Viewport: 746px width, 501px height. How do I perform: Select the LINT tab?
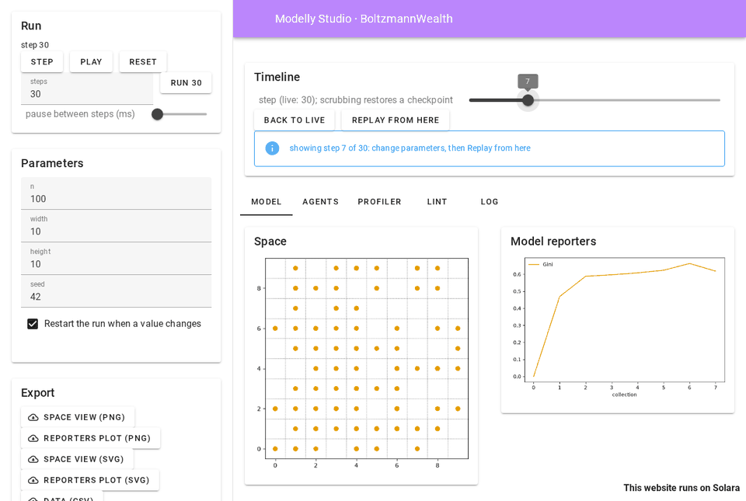click(437, 202)
